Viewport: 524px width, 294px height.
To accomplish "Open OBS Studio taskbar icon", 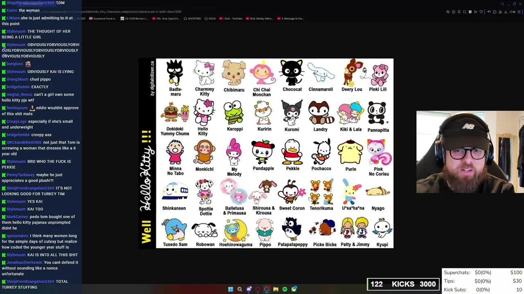I will [x=267, y=289].
